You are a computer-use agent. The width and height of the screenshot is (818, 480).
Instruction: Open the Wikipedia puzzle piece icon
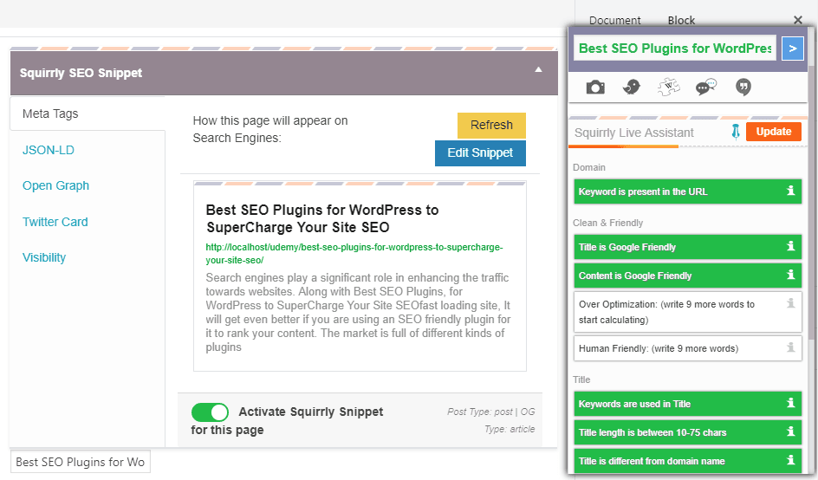coord(668,87)
